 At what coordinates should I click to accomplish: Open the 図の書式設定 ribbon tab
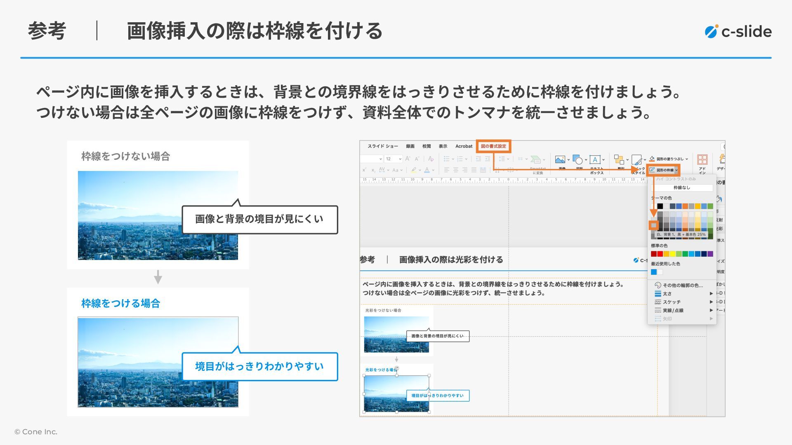click(493, 146)
